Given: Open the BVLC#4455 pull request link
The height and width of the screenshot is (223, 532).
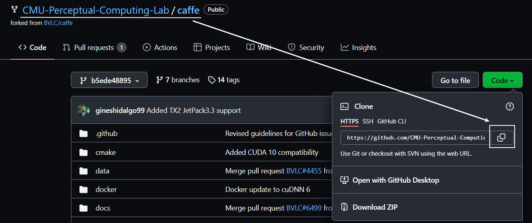Looking at the screenshot, I should (304, 171).
